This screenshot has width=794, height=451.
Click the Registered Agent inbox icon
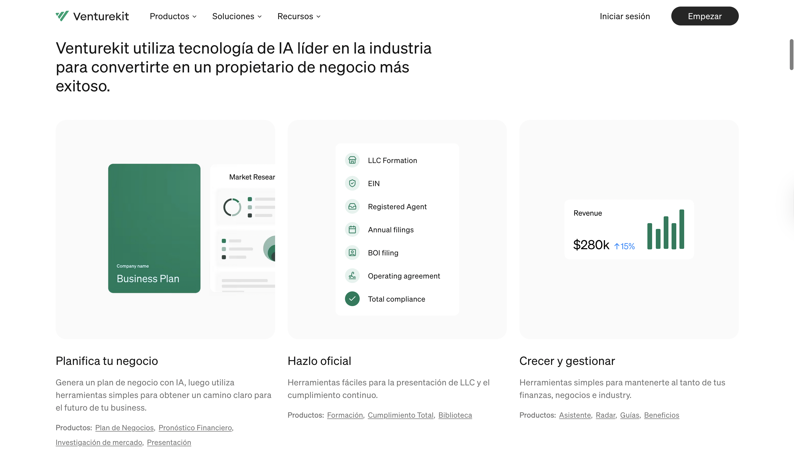(352, 207)
